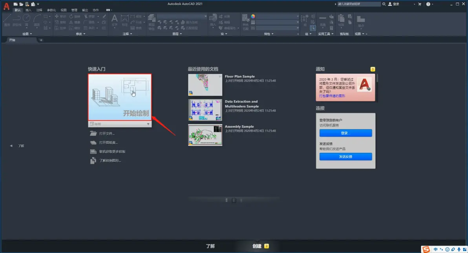Click the Help question mark icon
Image resolution: width=468 pixels, height=253 pixels.
pos(428,4)
